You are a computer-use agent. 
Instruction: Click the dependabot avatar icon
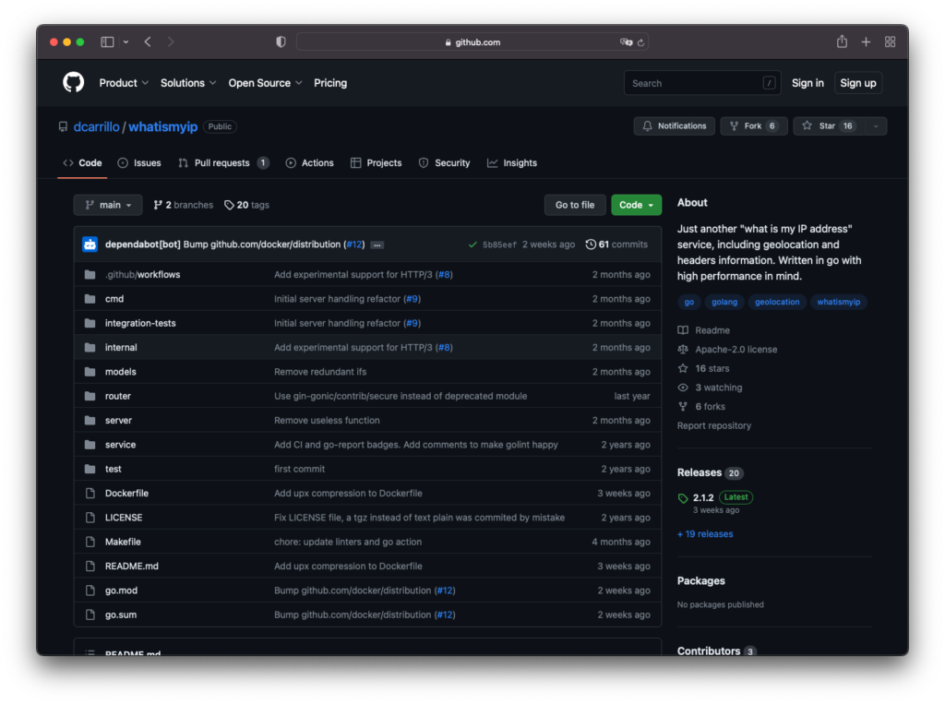pyautogui.click(x=90, y=245)
